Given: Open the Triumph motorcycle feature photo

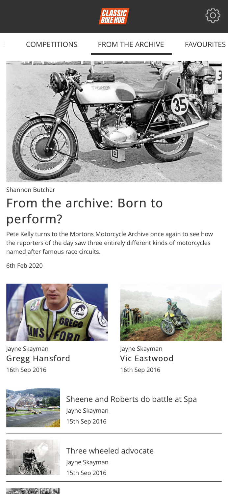Looking at the screenshot, I should tap(114, 122).
